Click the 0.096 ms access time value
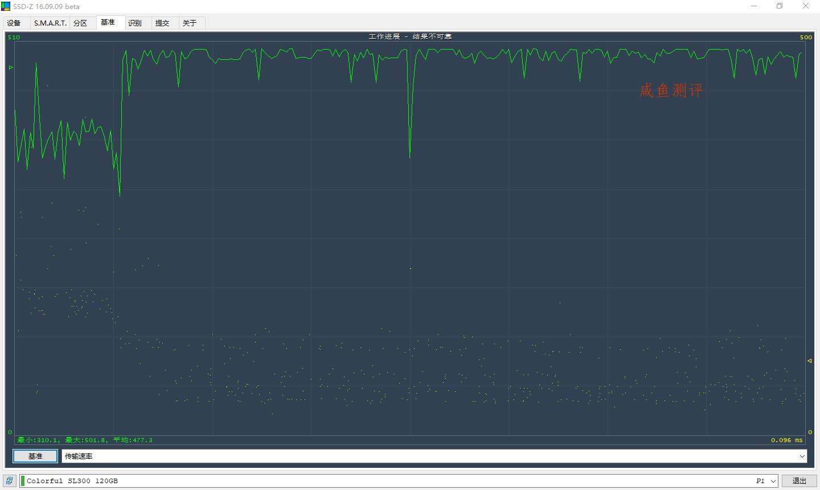Viewport: 820px width, 490px height. coord(786,440)
